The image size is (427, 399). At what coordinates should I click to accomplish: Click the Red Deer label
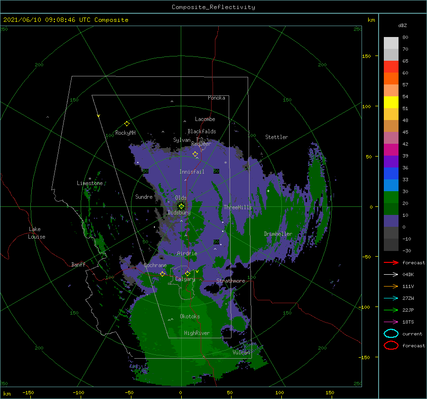[x=201, y=144]
